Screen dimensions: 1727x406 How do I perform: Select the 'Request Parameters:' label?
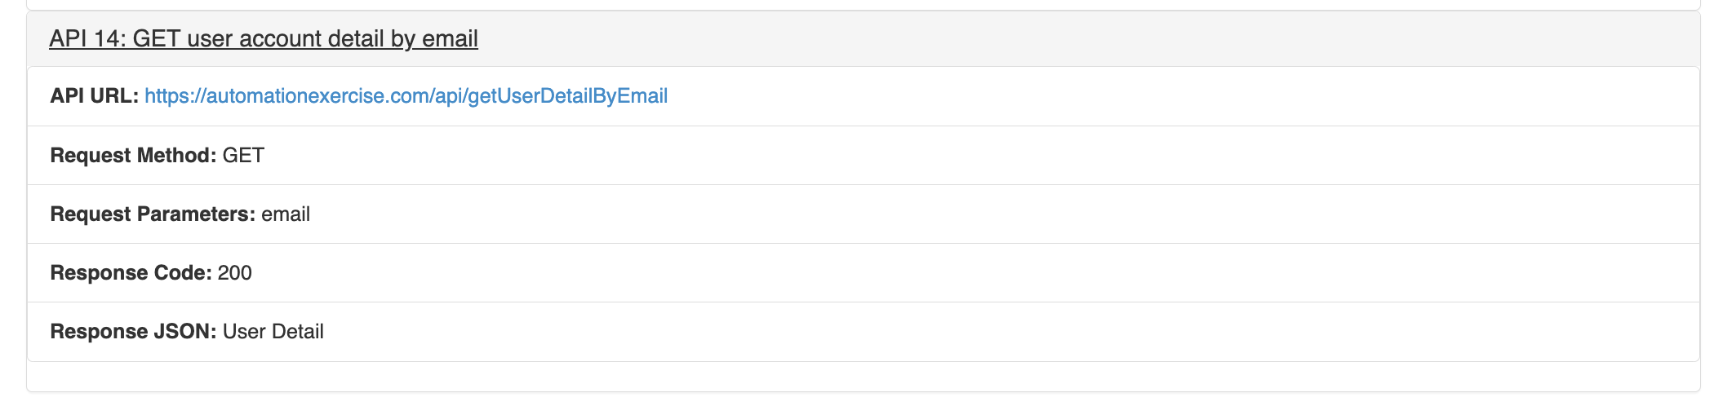point(153,214)
